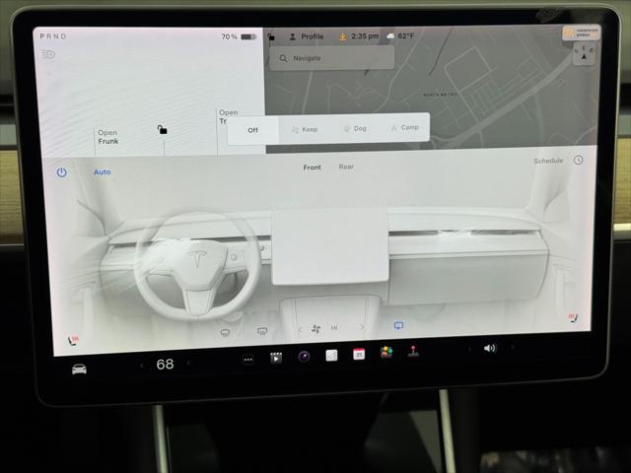Toggle the blue climate icon near fan controls
The image size is (631, 473).
(x=398, y=325)
